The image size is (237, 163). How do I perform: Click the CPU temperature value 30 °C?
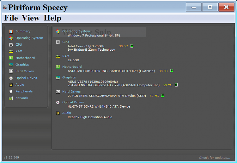tap(123, 46)
